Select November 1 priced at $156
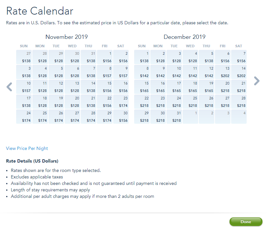Viewport: 267px width, 227px height. coord(105,57)
